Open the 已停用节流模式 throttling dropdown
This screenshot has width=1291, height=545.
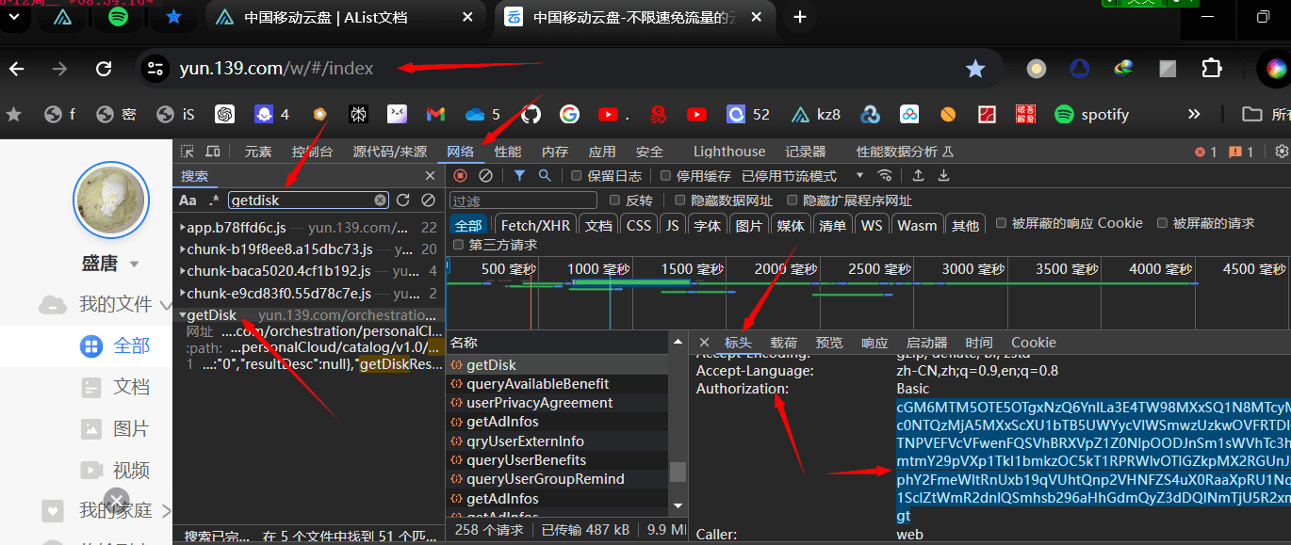coord(802,176)
